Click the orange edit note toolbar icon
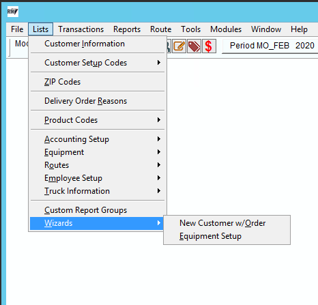The image size is (318, 305). coord(179,46)
